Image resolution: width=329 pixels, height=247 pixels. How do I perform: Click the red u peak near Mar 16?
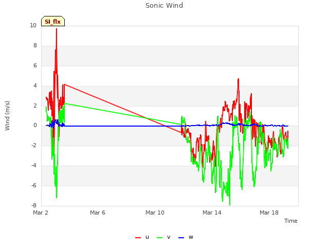point(239,79)
